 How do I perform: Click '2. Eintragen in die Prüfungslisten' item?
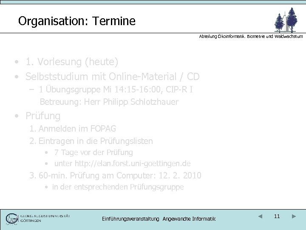(x=91, y=141)
